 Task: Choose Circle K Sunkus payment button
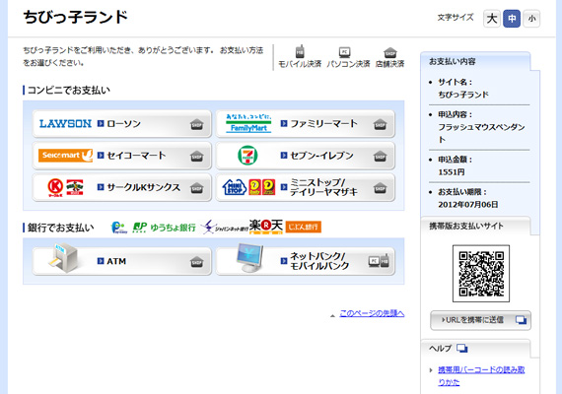(122, 187)
